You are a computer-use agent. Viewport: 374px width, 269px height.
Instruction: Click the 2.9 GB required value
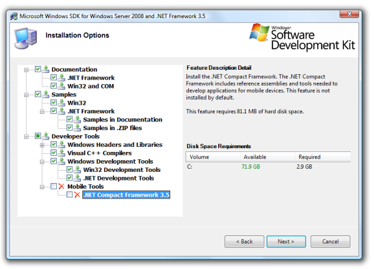(x=304, y=167)
